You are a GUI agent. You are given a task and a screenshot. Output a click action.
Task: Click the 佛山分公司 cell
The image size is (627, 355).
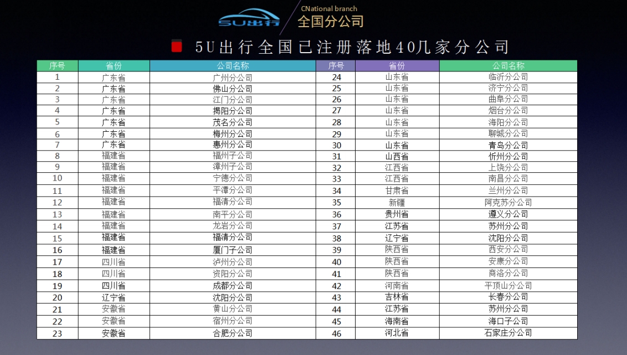point(233,89)
